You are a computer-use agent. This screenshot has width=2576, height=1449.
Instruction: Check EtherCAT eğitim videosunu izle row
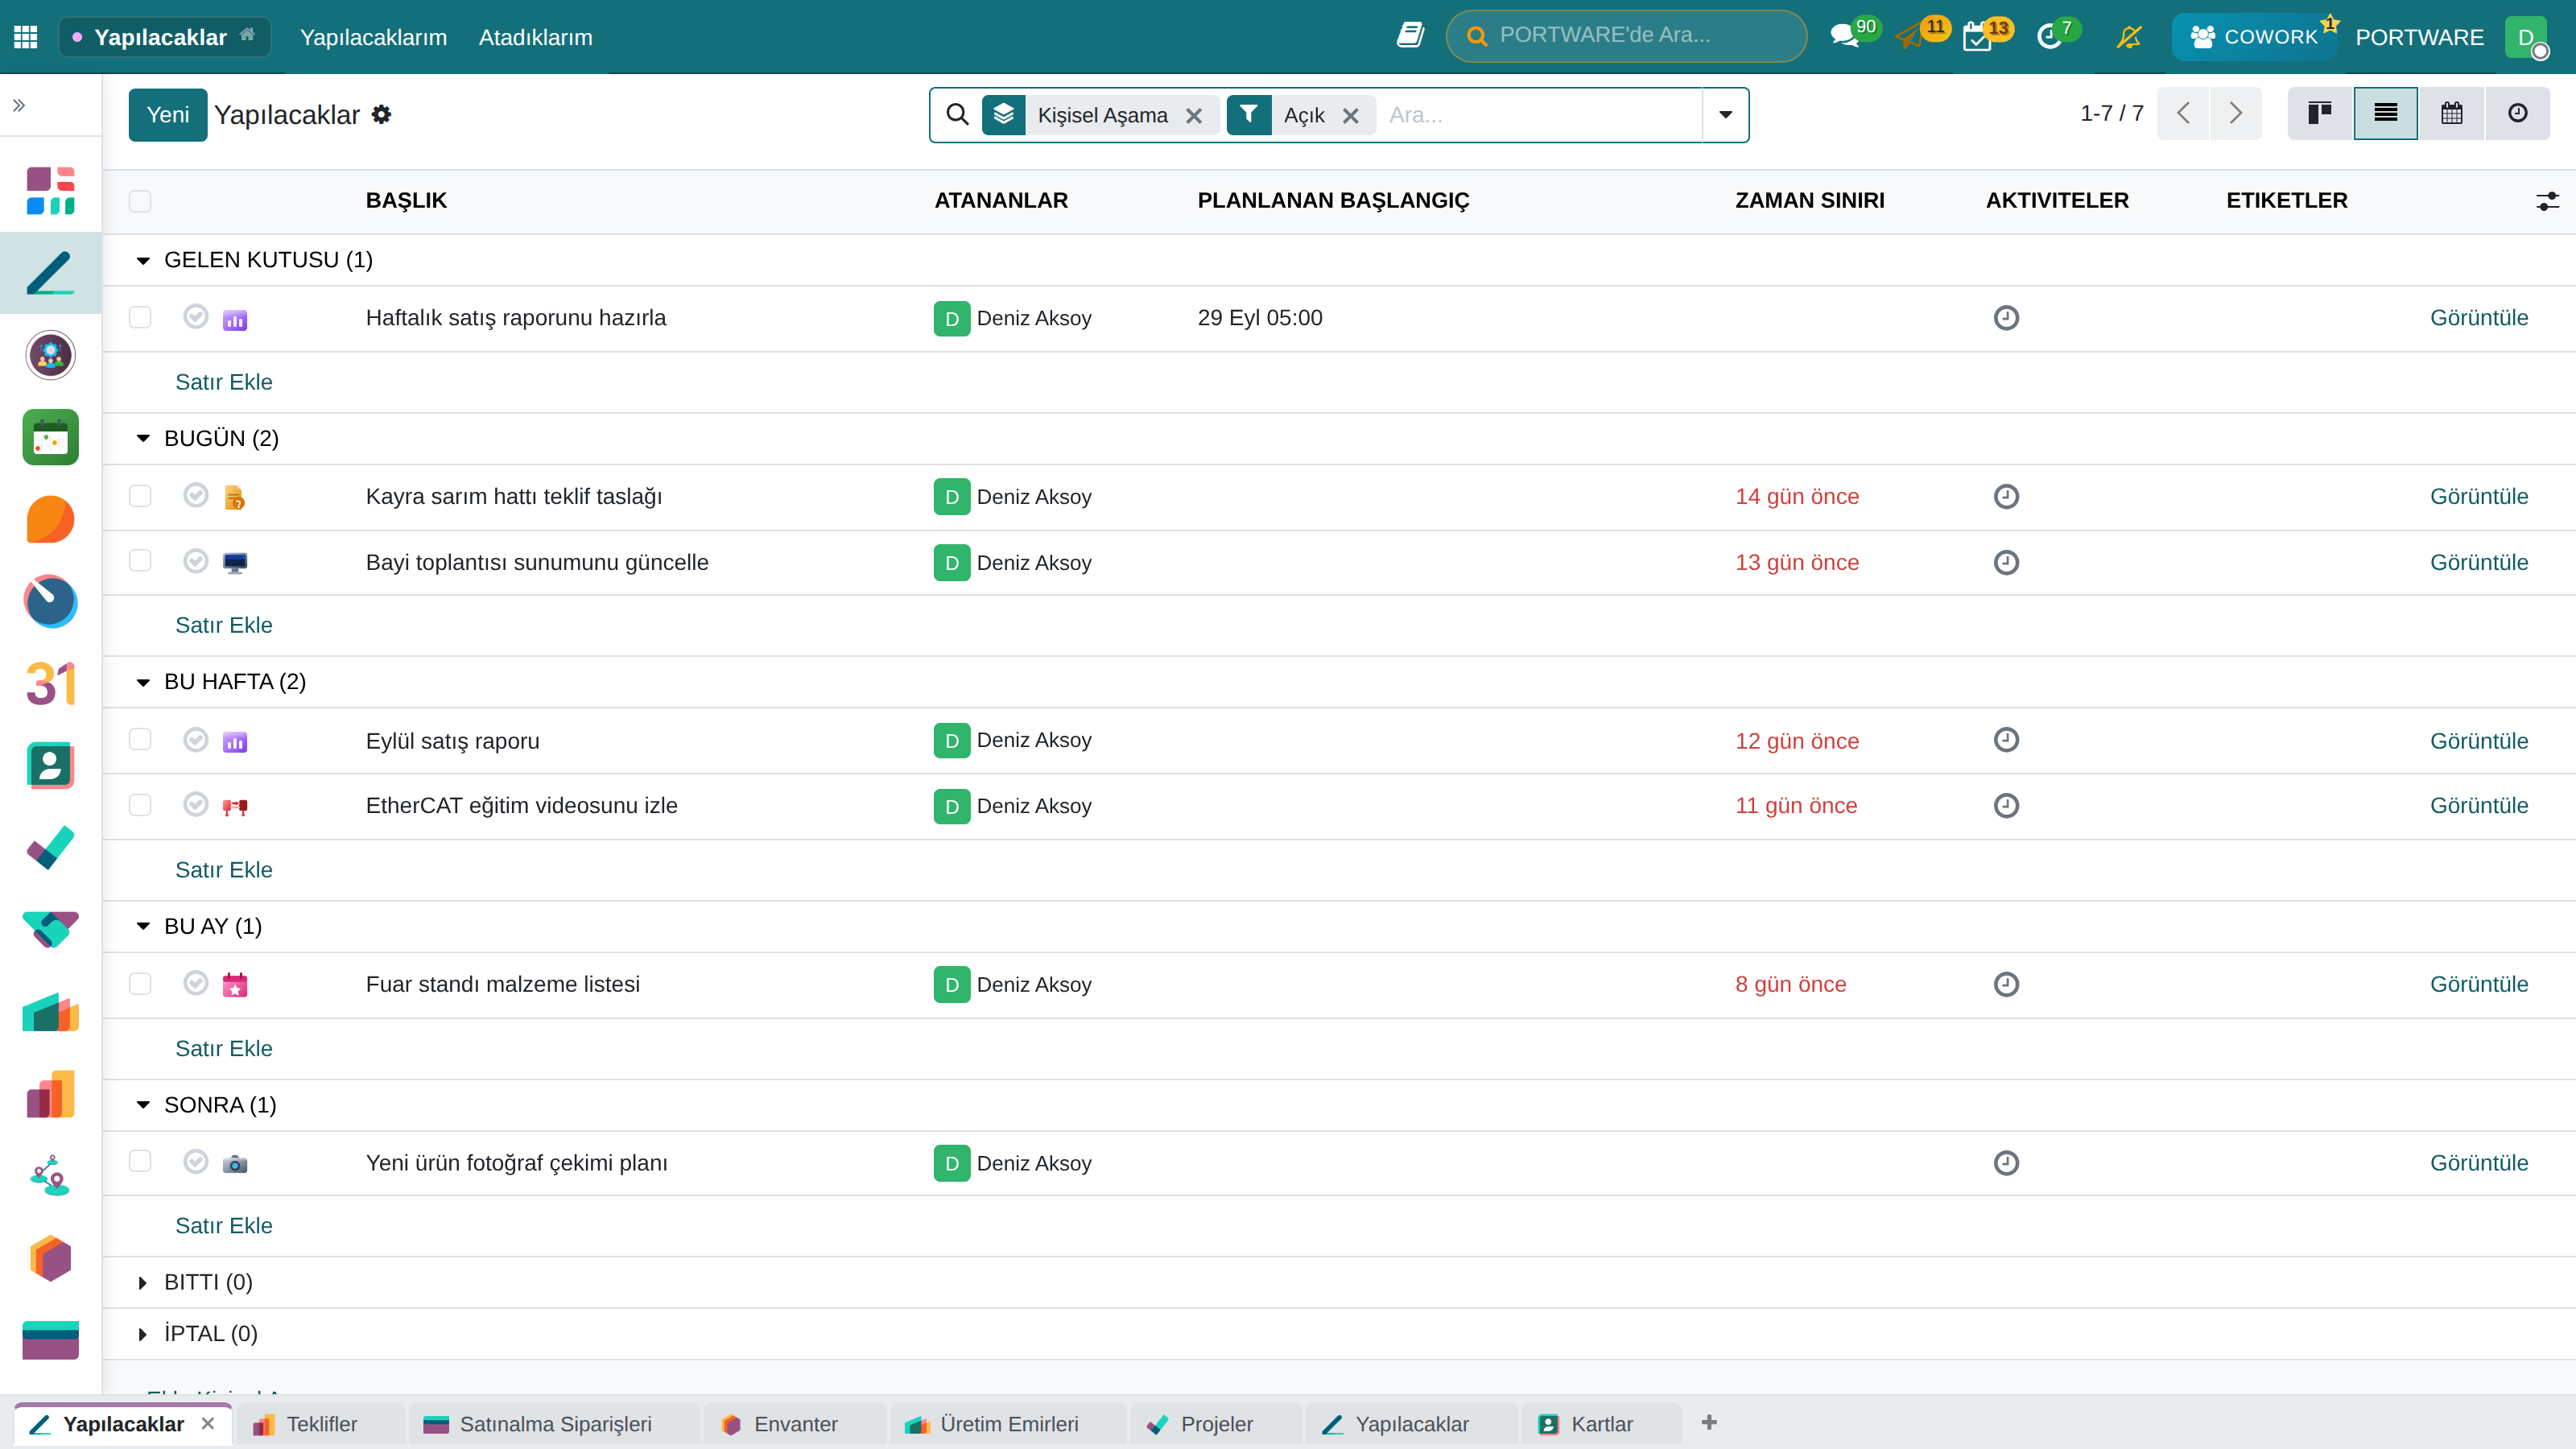click(140, 805)
